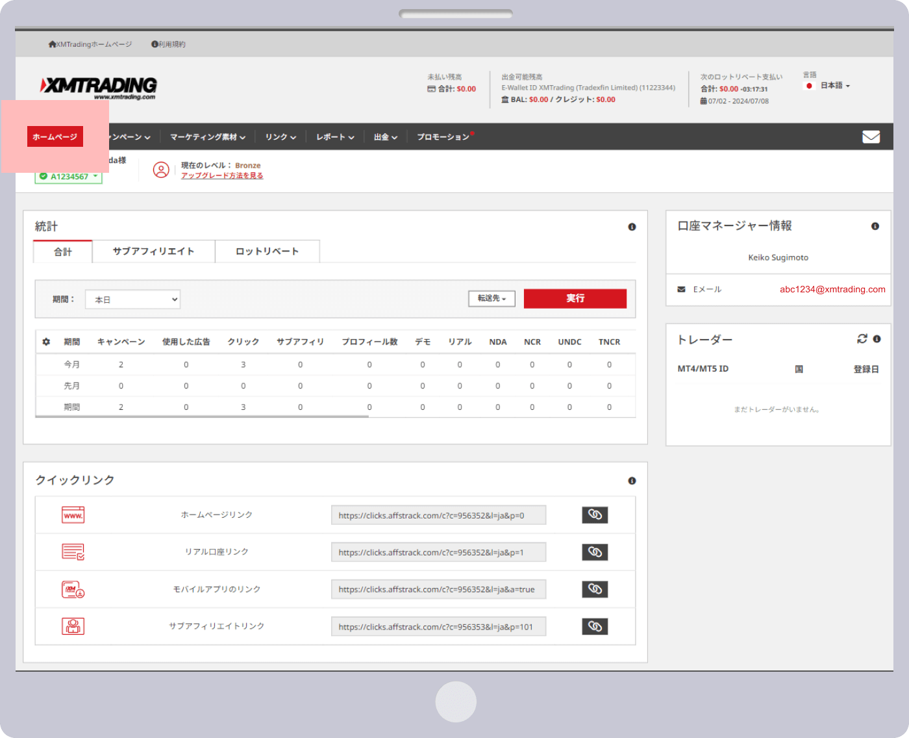Click the green check icon beside A1234567

click(x=44, y=176)
